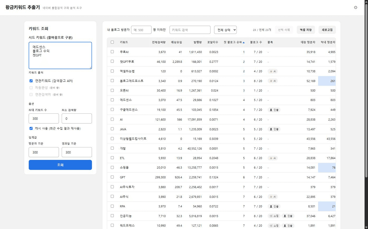Image resolution: width=368 pixels, height=229 pixels.
Task: Click 전체검색량 value 299,300 in GPT row
Action: 161,177
